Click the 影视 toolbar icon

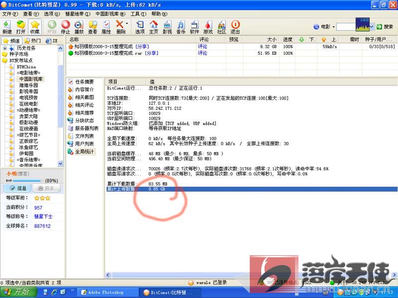tap(167, 27)
